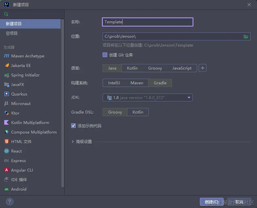Set Gradle DSL to Groovy
The image size is (257, 208).
(115, 112)
